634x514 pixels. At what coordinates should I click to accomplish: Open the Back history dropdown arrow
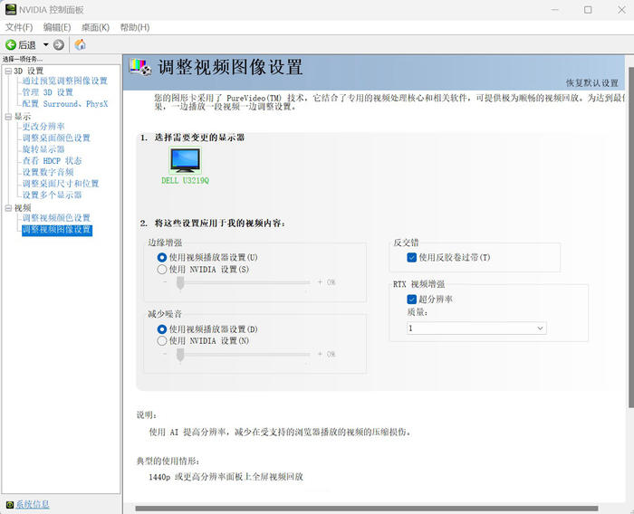[x=45, y=44]
